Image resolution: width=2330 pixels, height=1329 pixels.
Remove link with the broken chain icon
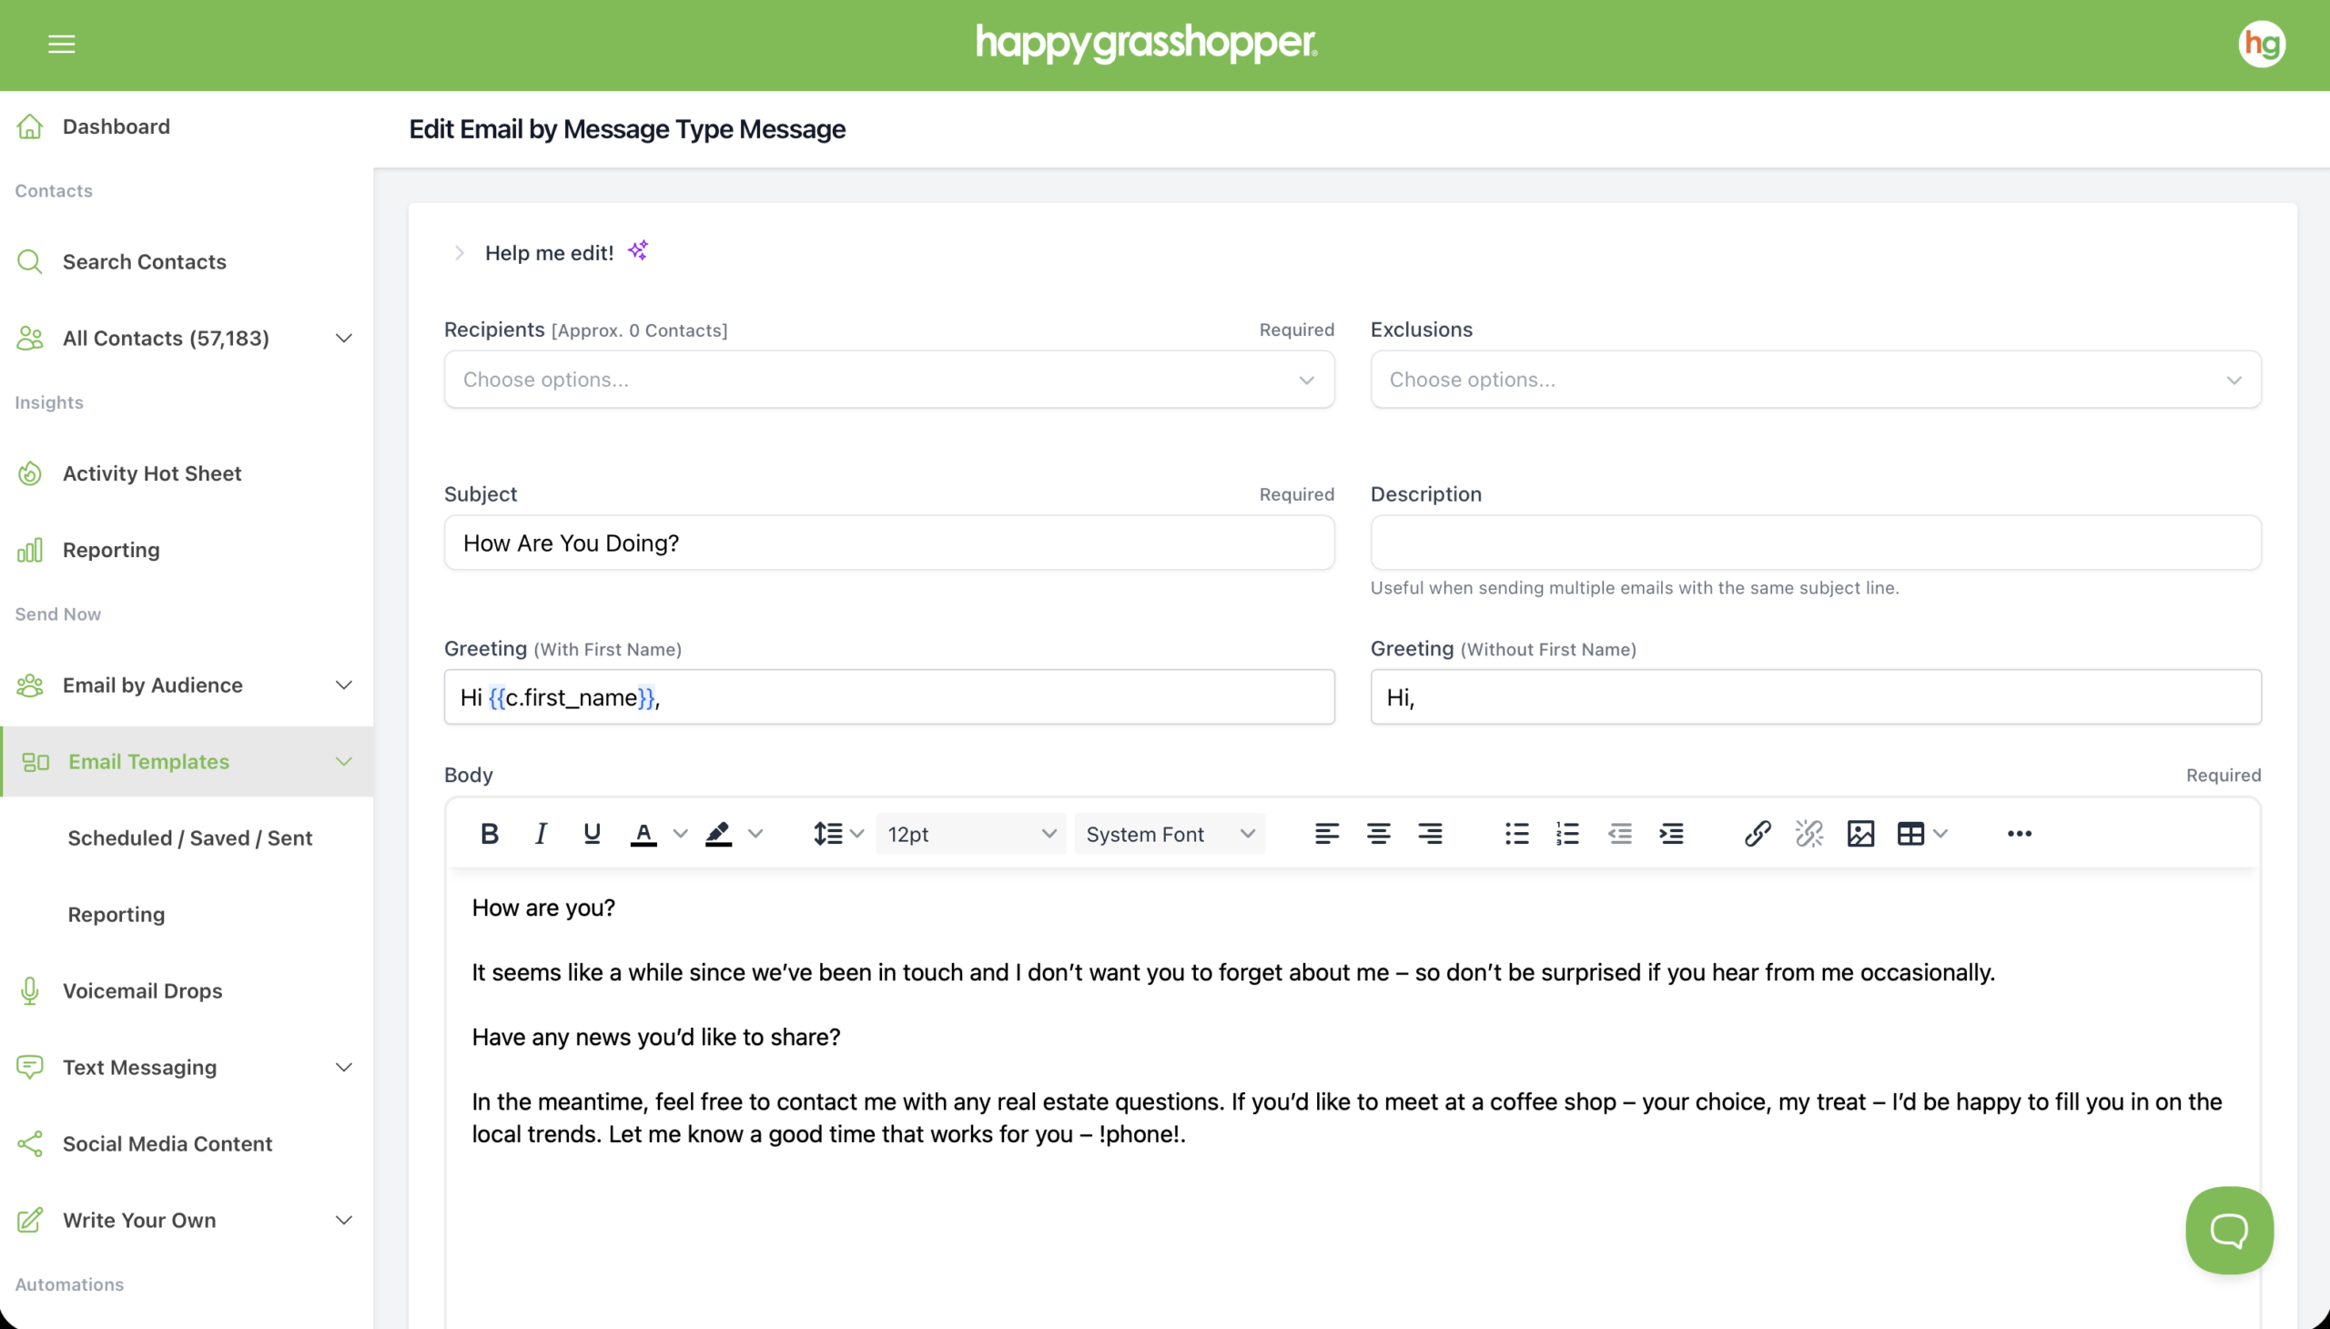(x=1808, y=834)
